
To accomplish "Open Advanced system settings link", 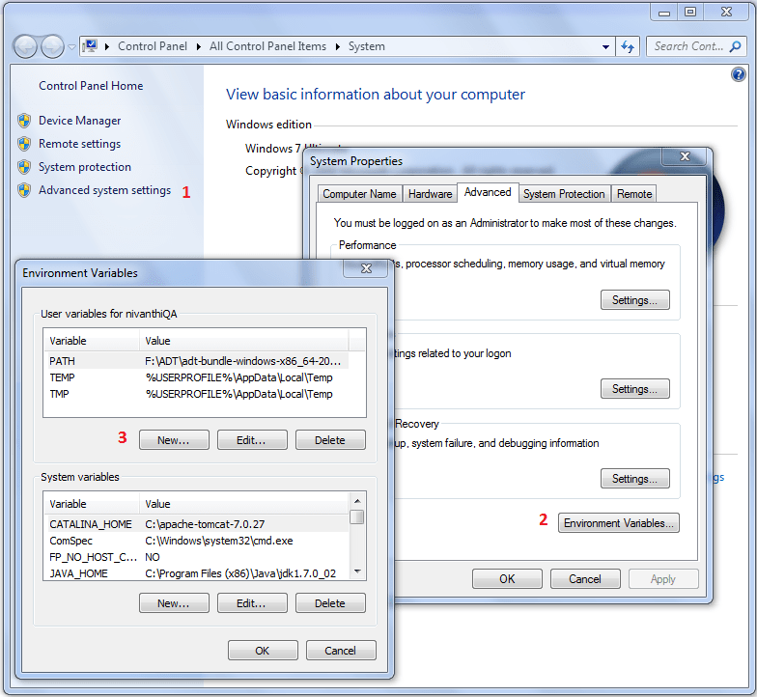I will 104,190.
